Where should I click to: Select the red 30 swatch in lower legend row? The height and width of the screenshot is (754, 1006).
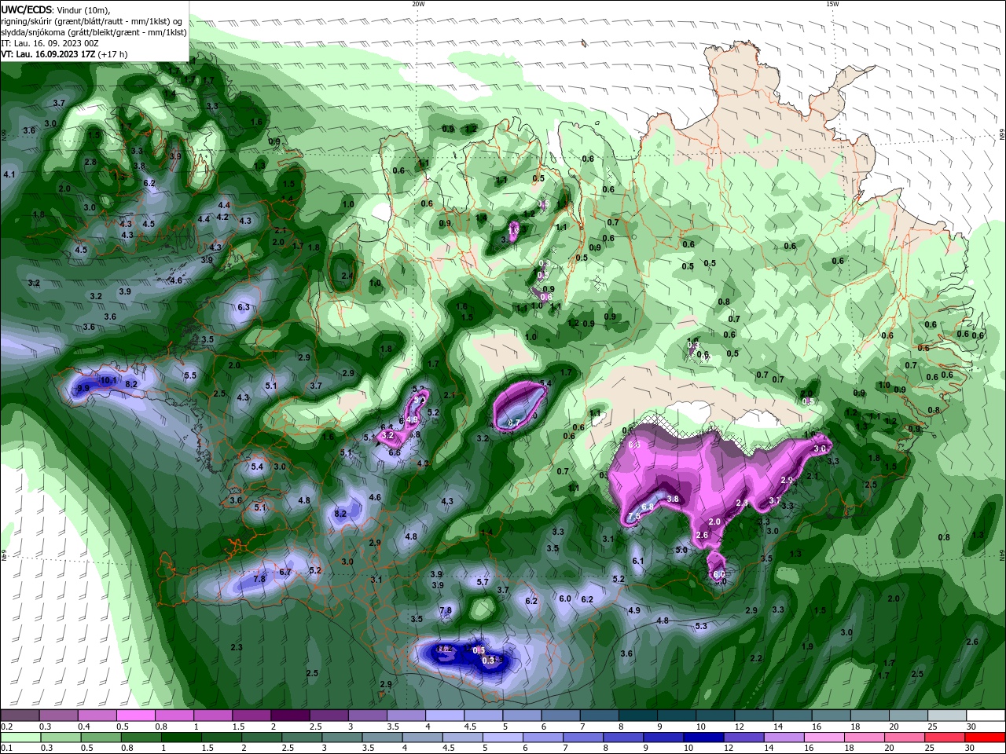[985, 737]
